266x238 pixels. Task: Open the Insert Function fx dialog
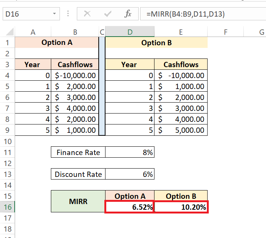coord(128,14)
